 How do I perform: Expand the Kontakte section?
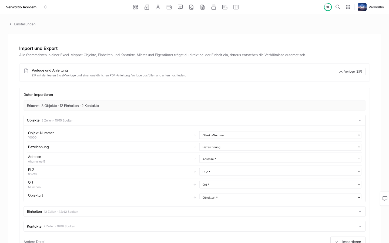coord(194,226)
